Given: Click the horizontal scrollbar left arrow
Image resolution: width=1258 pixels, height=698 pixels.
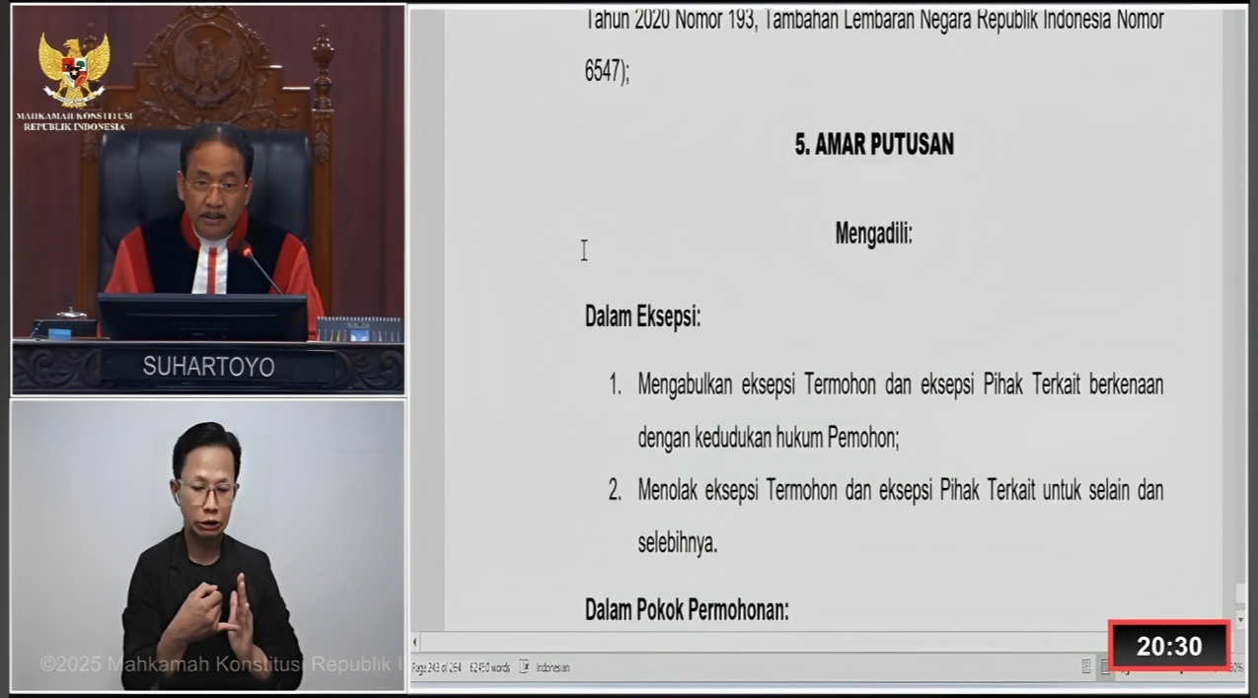Looking at the screenshot, I should click(415, 643).
